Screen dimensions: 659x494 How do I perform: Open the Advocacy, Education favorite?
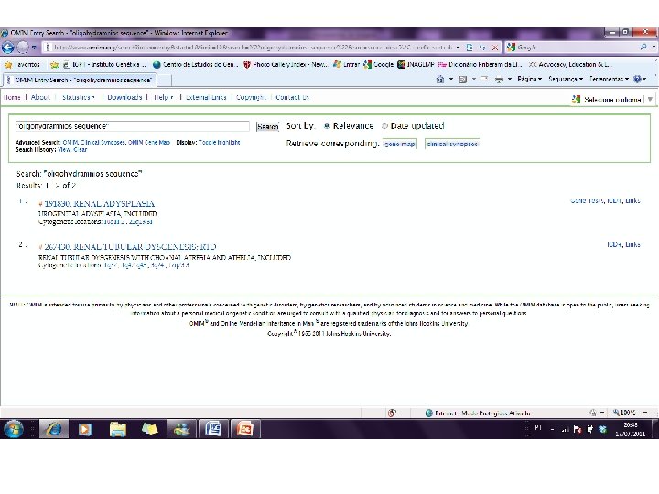pos(570,65)
